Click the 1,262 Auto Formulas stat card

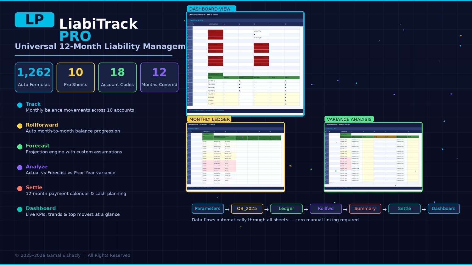click(34, 77)
